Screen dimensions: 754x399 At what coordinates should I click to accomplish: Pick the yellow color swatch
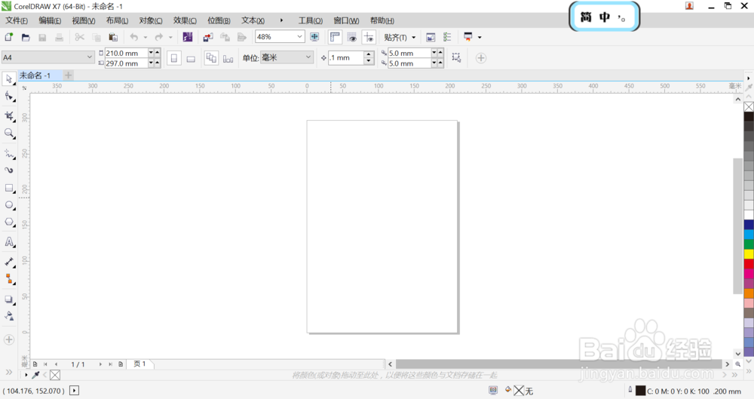[749, 253]
